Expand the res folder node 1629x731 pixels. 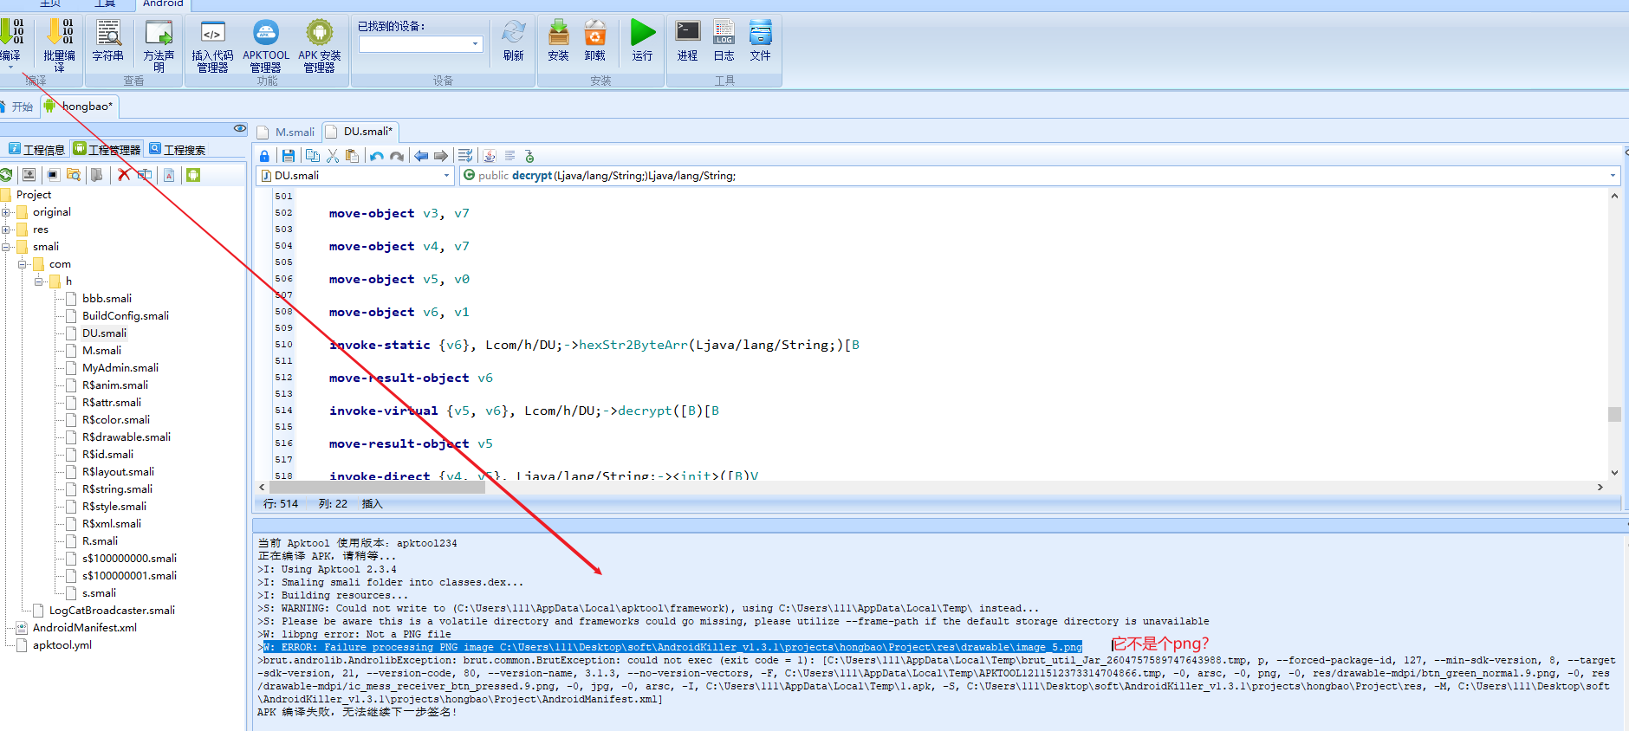6,230
